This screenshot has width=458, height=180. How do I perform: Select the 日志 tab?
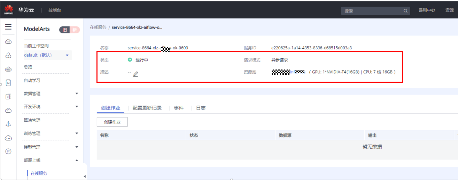click(201, 108)
